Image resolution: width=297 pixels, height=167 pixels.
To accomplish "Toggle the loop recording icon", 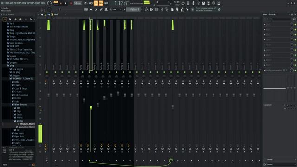I will (106, 3).
